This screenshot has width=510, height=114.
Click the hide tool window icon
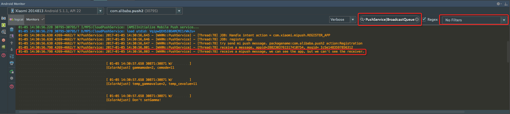tap(506, 4)
